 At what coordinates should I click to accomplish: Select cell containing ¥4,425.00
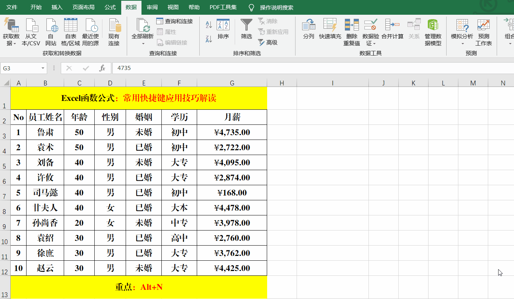[232, 268]
